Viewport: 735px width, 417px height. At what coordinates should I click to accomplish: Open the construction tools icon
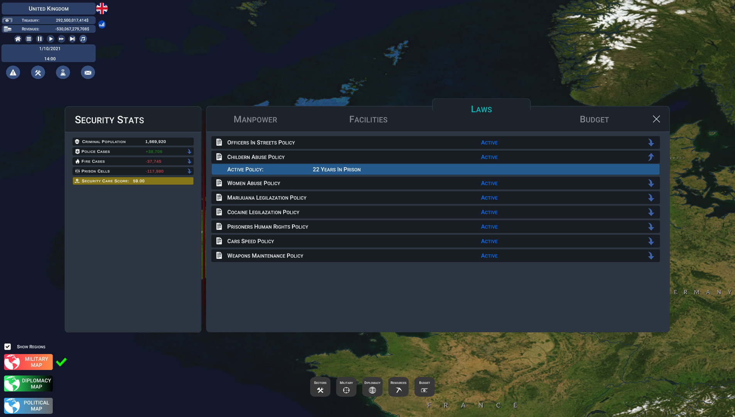pyautogui.click(x=38, y=73)
